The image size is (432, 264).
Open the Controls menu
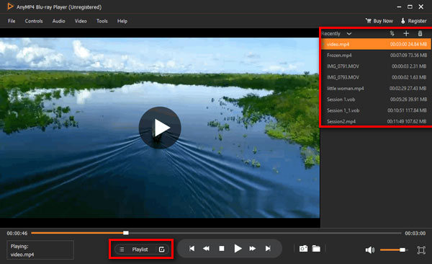coord(34,21)
